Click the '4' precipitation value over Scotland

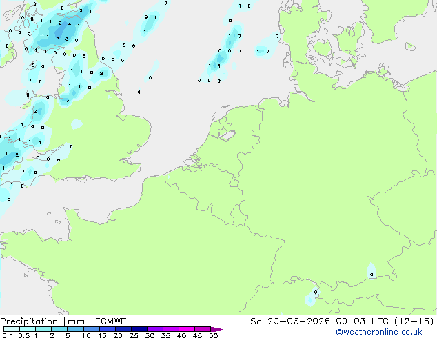coord(70,24)
